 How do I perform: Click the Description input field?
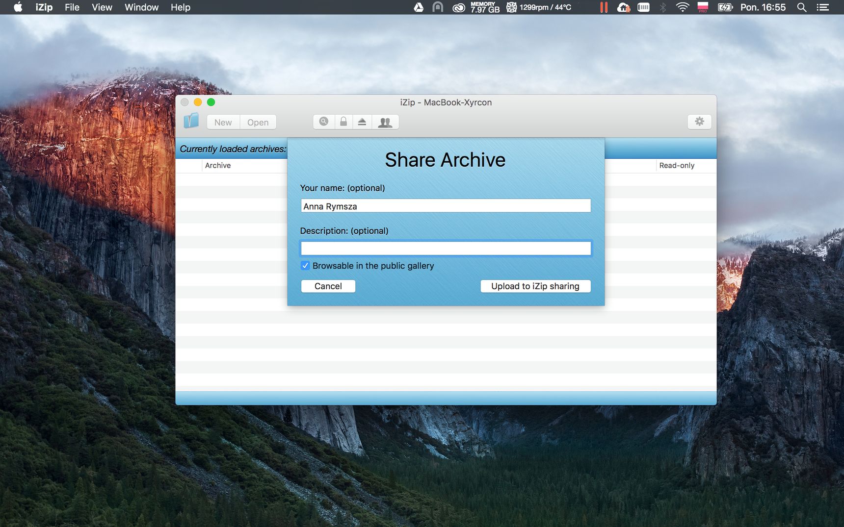[446, 249]
